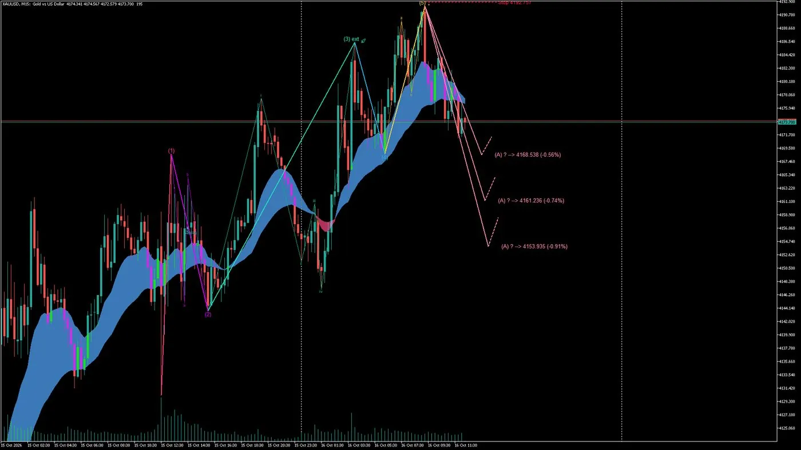The height and width of the screenshot is (450, 801).
Task: Click price axis value 4171.700
Action: pos(787,135)
